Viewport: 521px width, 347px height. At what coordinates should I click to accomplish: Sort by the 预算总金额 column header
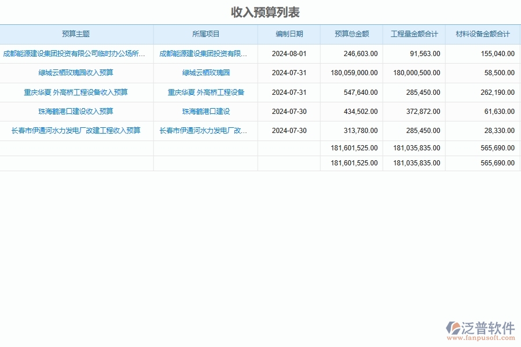[350, 34]
